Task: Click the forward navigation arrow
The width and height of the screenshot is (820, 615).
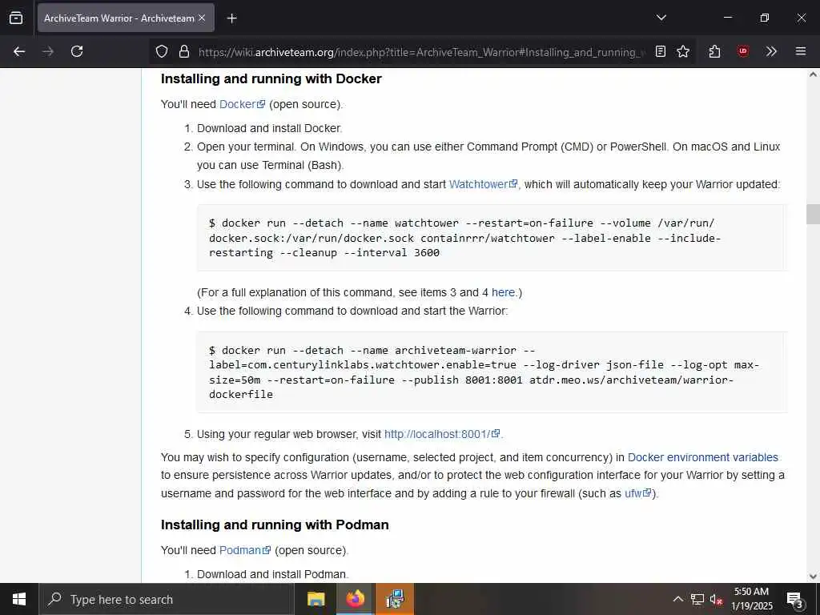Action: pos(48,51)
